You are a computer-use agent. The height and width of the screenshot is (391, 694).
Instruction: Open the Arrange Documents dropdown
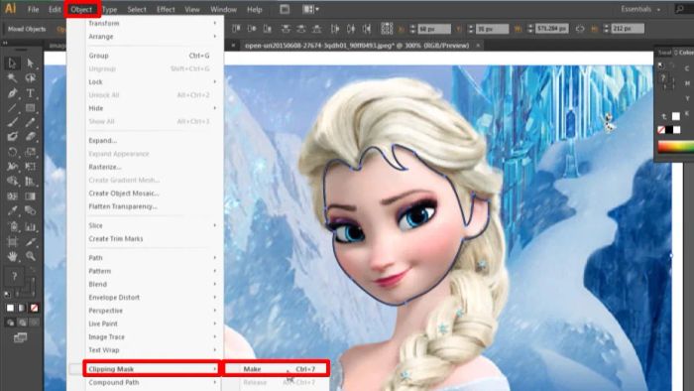tap(310, 9)
